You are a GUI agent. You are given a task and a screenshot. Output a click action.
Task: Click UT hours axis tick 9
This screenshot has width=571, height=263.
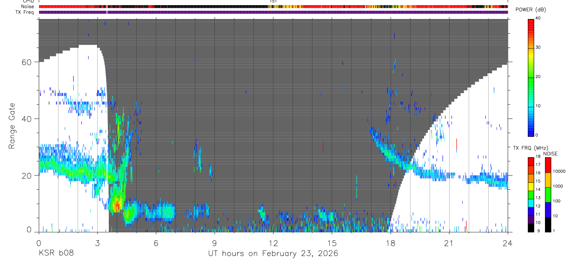[x=214, y=242]
